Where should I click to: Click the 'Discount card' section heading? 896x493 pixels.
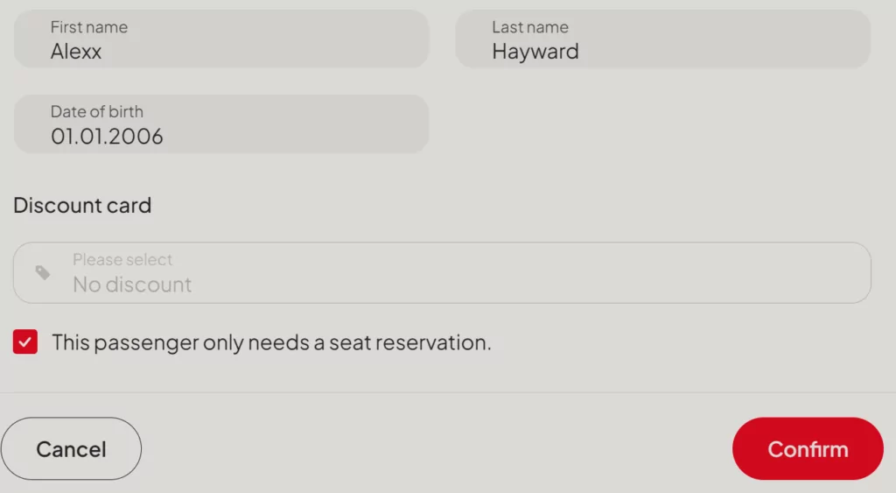pos(82,206)
